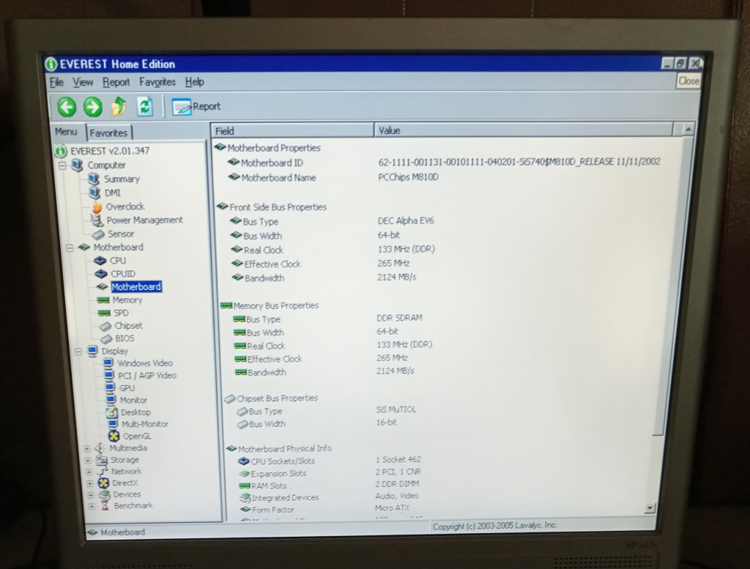The width and height of the screenshot is (750, 569).
Task: Open the Memory tree entry
Action: 127,300
